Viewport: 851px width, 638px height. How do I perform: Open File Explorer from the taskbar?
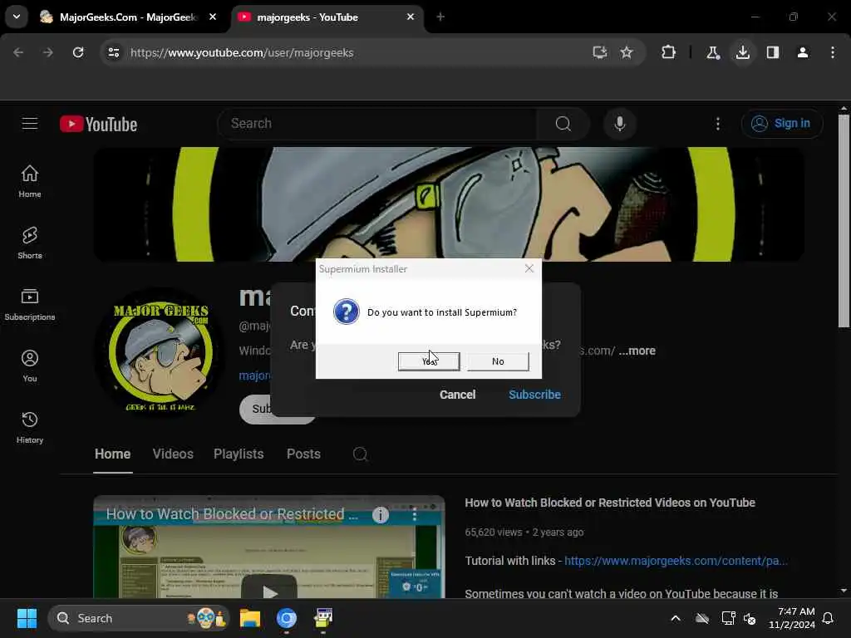coord(250,618)
